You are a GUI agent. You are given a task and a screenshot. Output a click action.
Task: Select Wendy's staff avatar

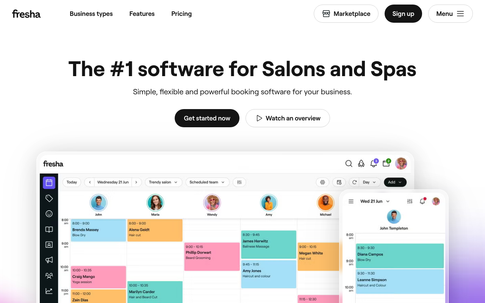click(212, 203)
